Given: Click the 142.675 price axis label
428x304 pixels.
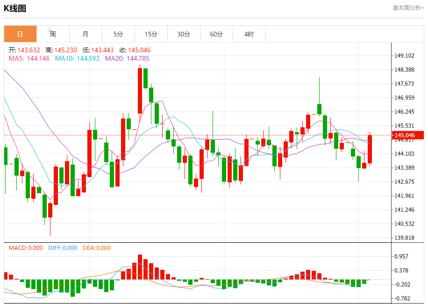Looking at the screenshot, I should (x=404, y=182).
